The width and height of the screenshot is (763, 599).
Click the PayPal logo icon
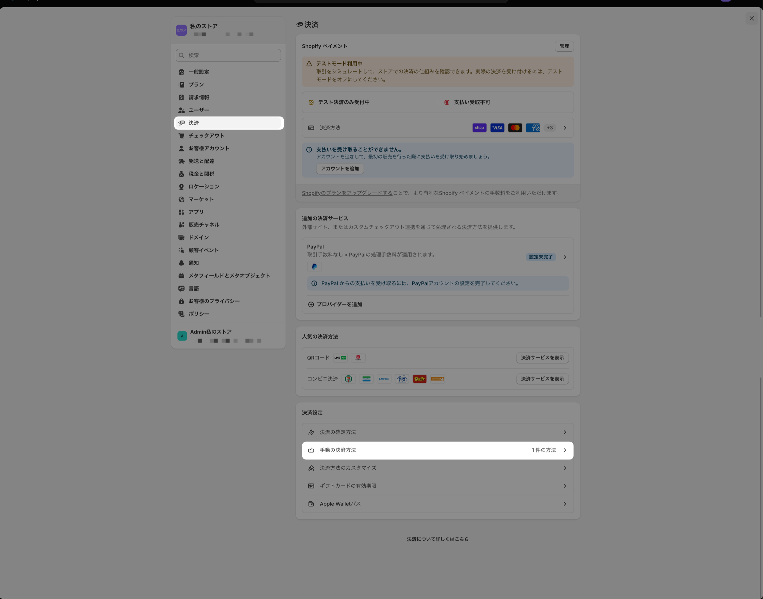pyautogui.click(x=314, y=266)
